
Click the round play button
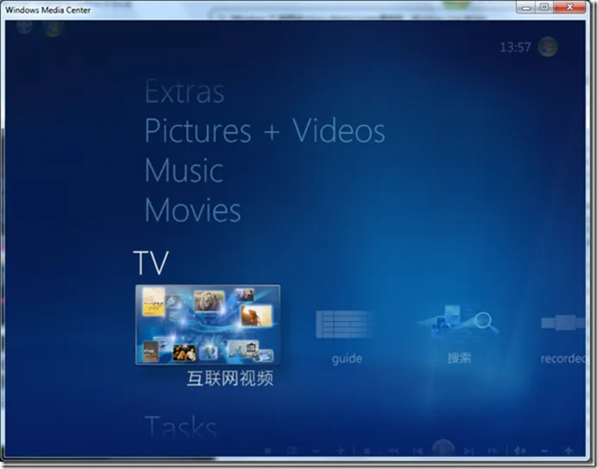click(x=443, y=448)
